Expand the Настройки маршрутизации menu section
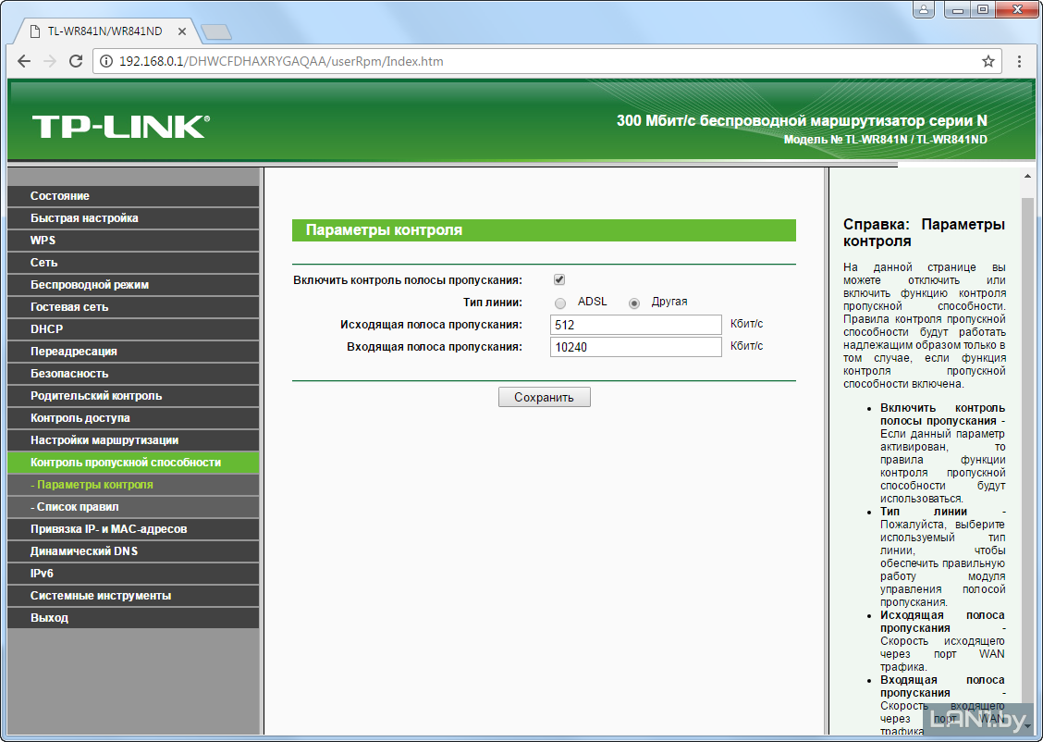This screenshot has width=1043, height=742. pos(133,439)
